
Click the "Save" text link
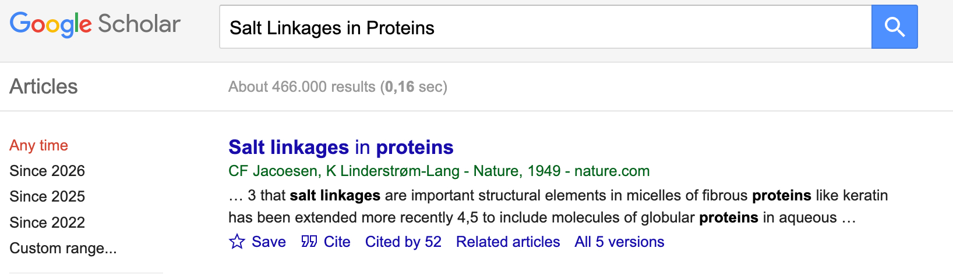tap(269, 242)
